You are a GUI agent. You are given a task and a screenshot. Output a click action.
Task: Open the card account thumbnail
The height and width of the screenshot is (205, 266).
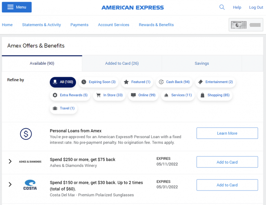point(246,25)
